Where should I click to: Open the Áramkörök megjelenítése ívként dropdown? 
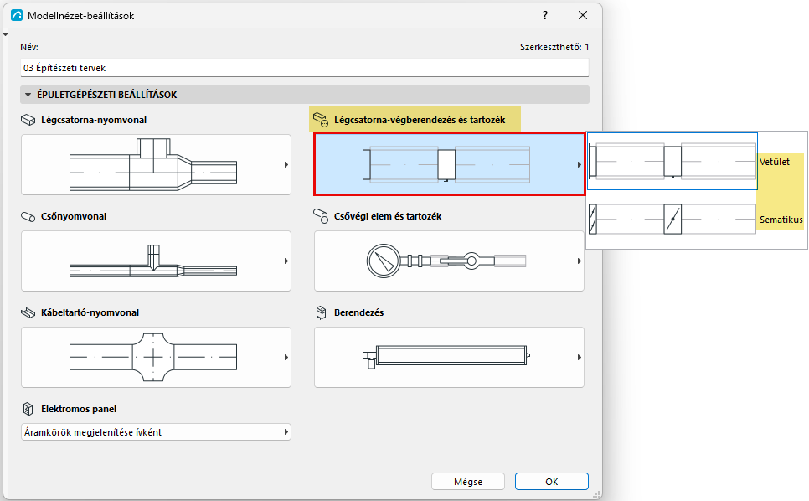point(156,432)
